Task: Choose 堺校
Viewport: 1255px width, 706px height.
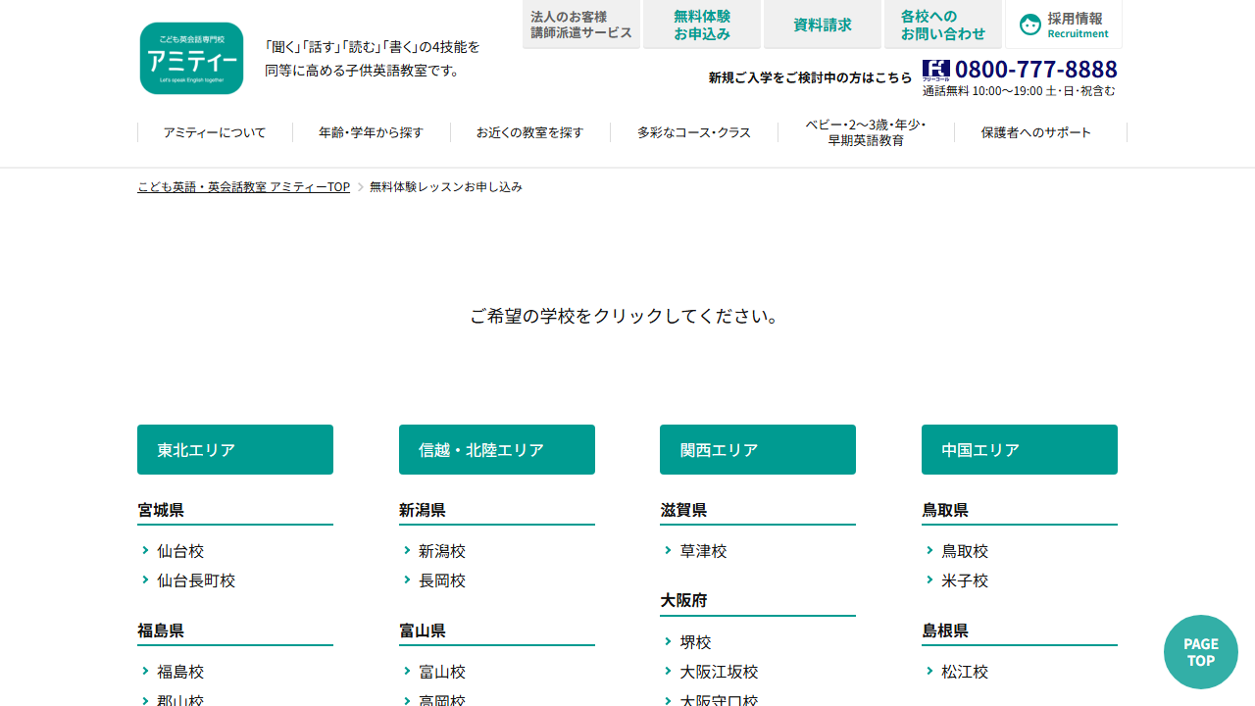Action: point(696,642)
